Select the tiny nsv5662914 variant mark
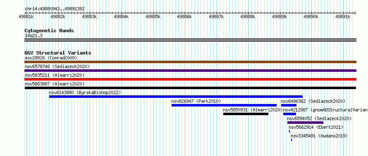 coord(289,131)
